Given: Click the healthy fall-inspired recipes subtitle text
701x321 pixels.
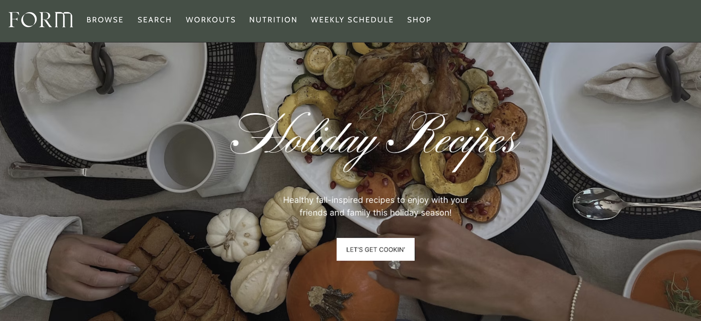Looking at the screenshot, I should click(x=376, y=206).
